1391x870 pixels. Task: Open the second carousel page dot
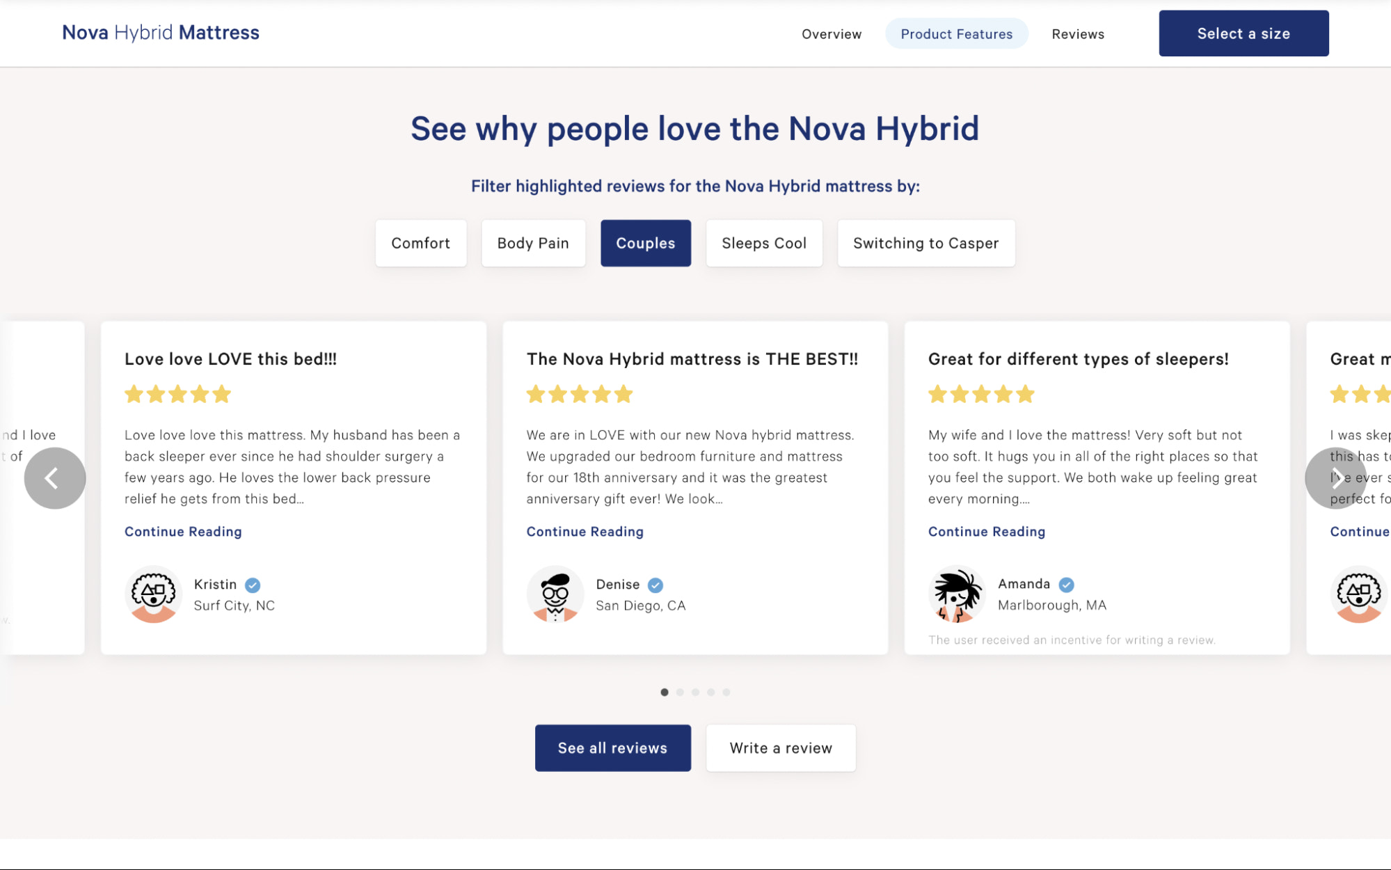678,692
